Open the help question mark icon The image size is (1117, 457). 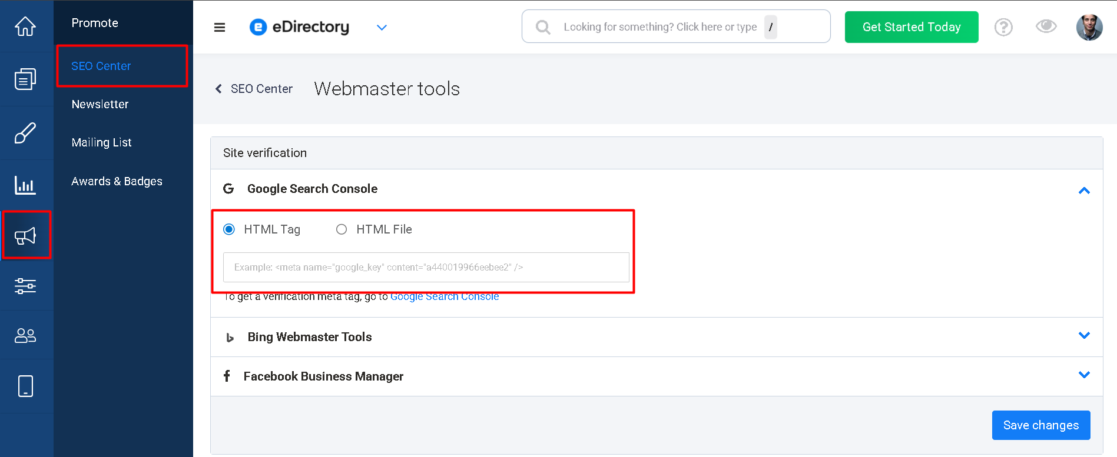coord(1003,27)
